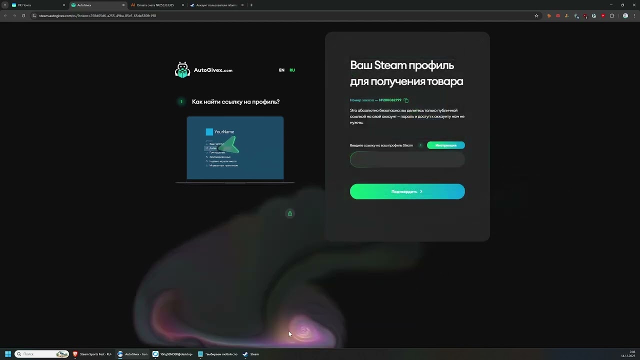Click the info icon next to Steam profile label
The width and height of the screenshot is (640, 360).
click(x=420, y=145)
